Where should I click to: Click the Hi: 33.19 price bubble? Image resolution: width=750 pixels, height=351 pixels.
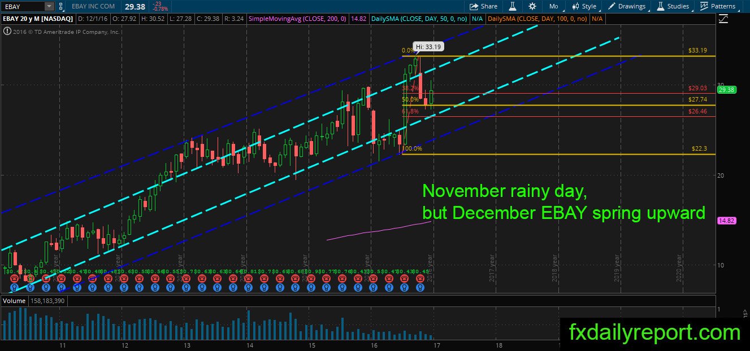click(x=427, y=46)
